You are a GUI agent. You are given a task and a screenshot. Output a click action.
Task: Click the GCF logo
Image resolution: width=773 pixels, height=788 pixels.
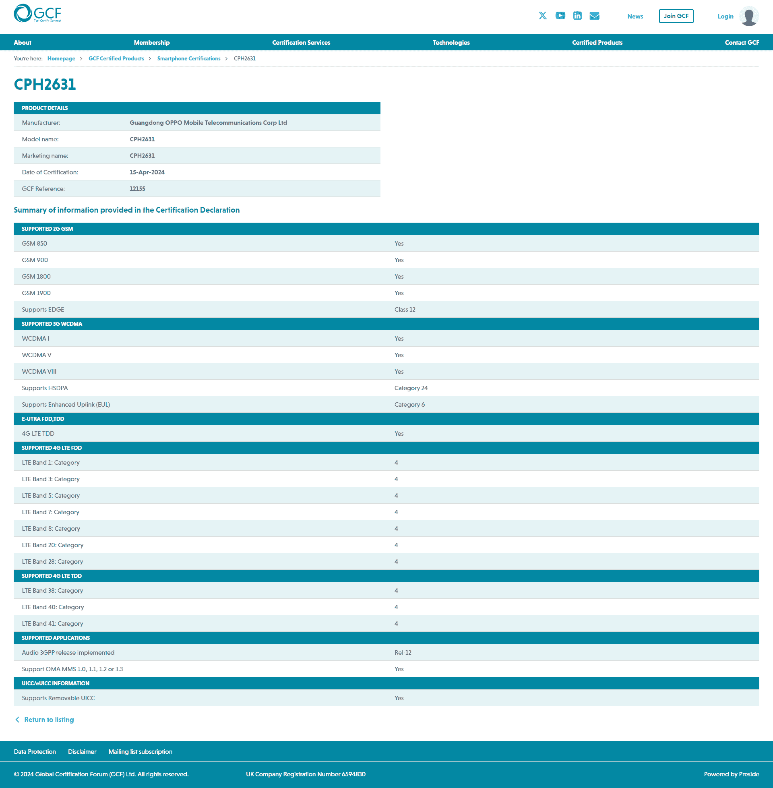tap(37, 14)
